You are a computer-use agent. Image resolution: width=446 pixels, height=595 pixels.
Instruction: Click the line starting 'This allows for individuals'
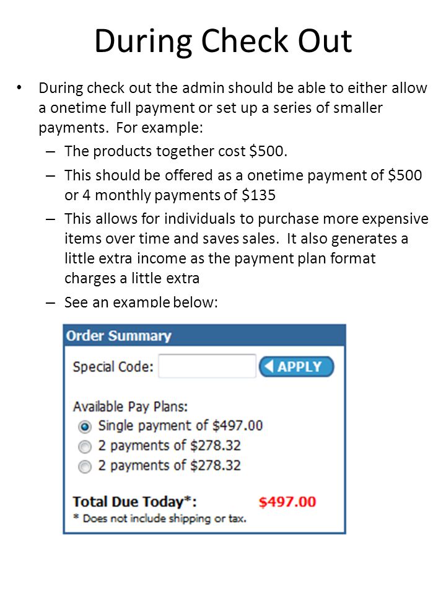pos(247,219)
